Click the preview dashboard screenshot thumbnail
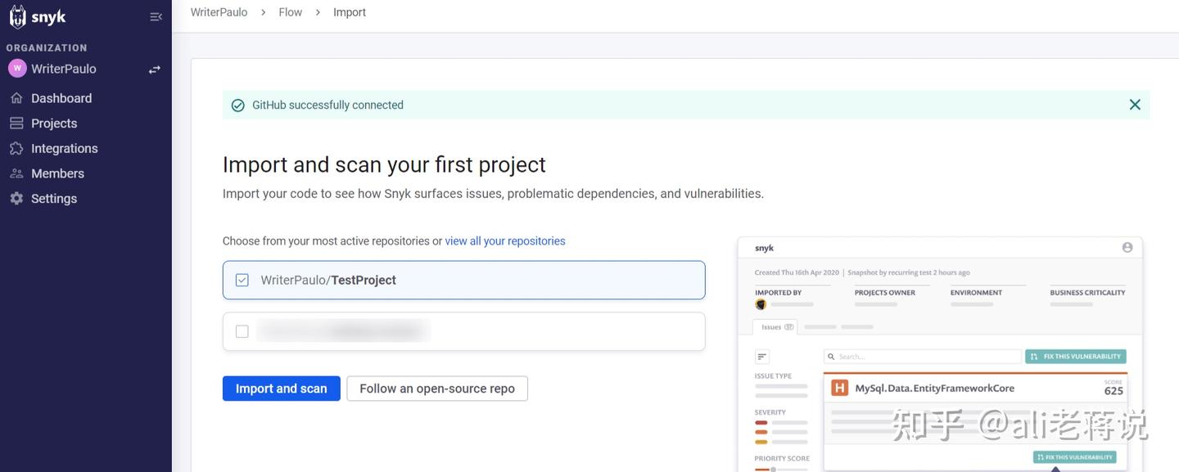 [940, 353]
